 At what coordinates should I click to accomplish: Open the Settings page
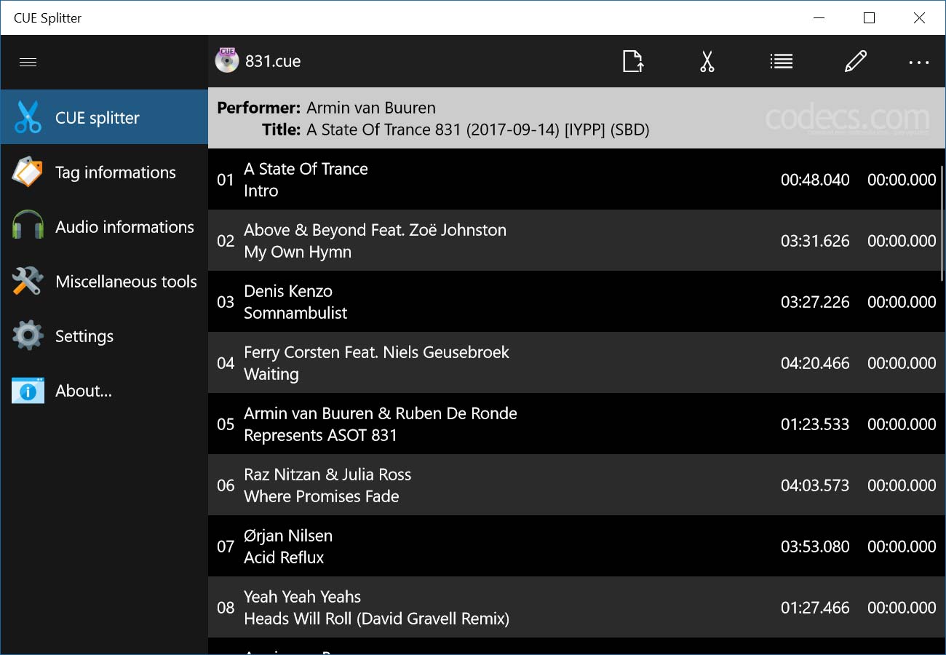(104, 336)
